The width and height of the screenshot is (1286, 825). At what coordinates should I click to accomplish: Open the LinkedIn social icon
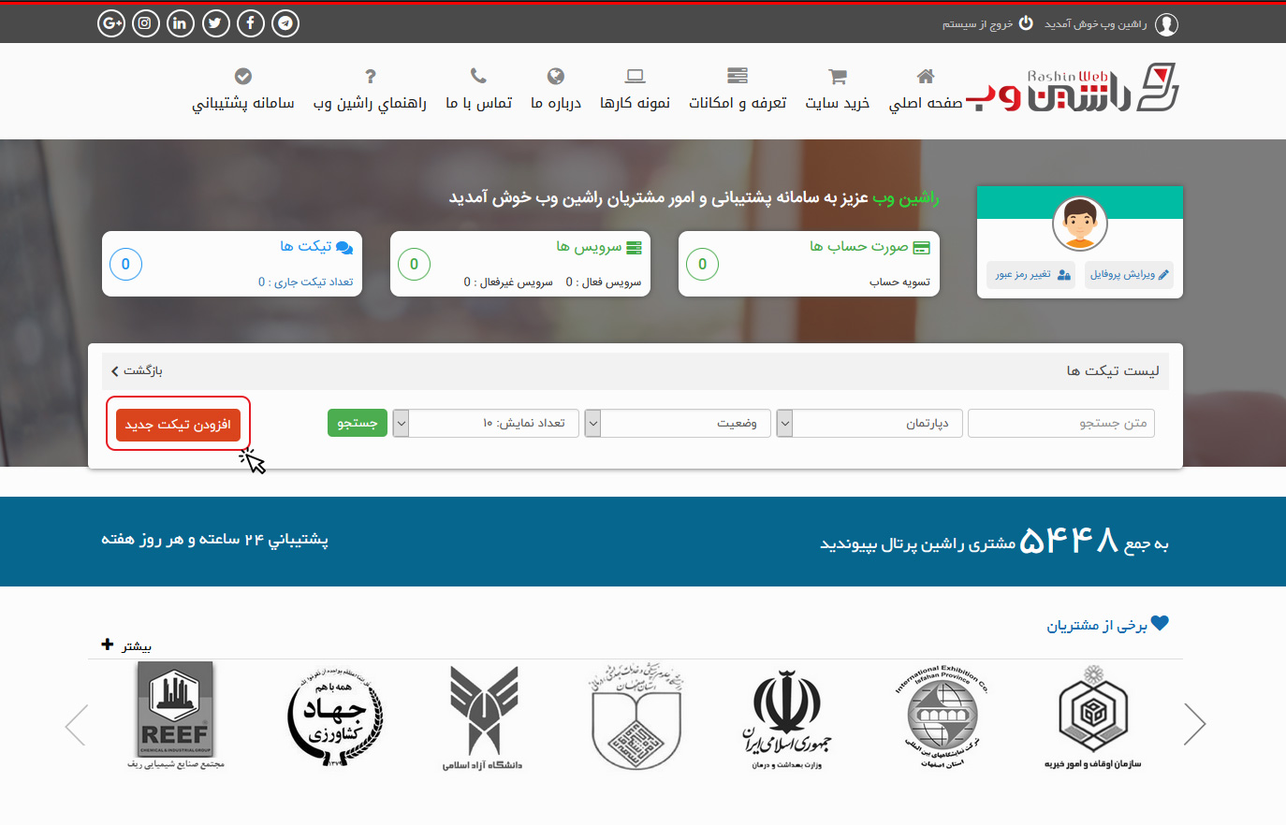coord(181,23)
